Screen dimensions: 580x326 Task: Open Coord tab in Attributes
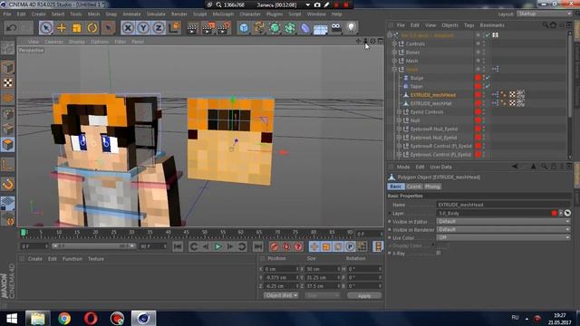pos(414,187)
